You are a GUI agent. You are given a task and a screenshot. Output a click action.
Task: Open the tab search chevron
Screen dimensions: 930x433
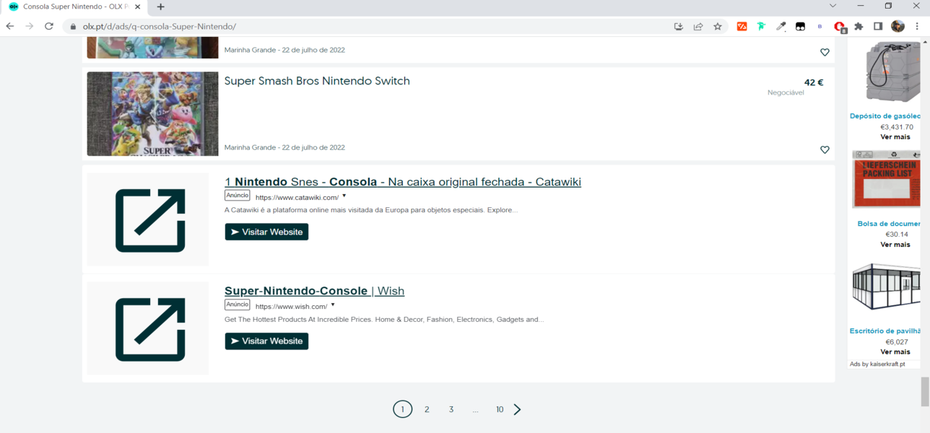833,6
